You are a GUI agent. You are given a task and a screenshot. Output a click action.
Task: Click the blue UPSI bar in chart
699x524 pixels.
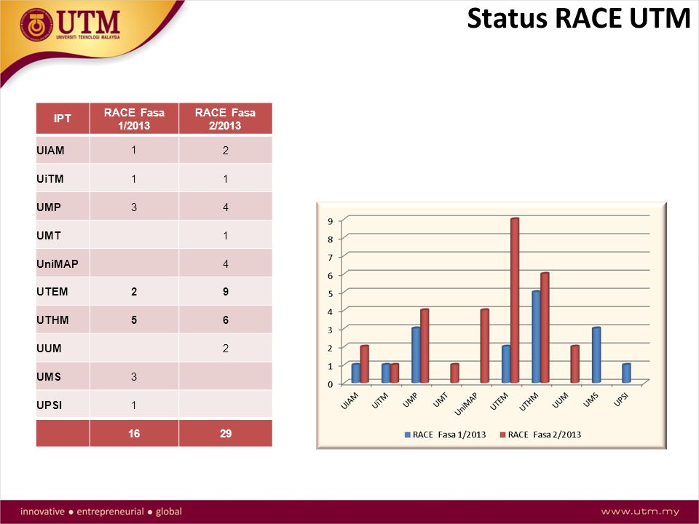pyautogui.click(x=626, y=373)
